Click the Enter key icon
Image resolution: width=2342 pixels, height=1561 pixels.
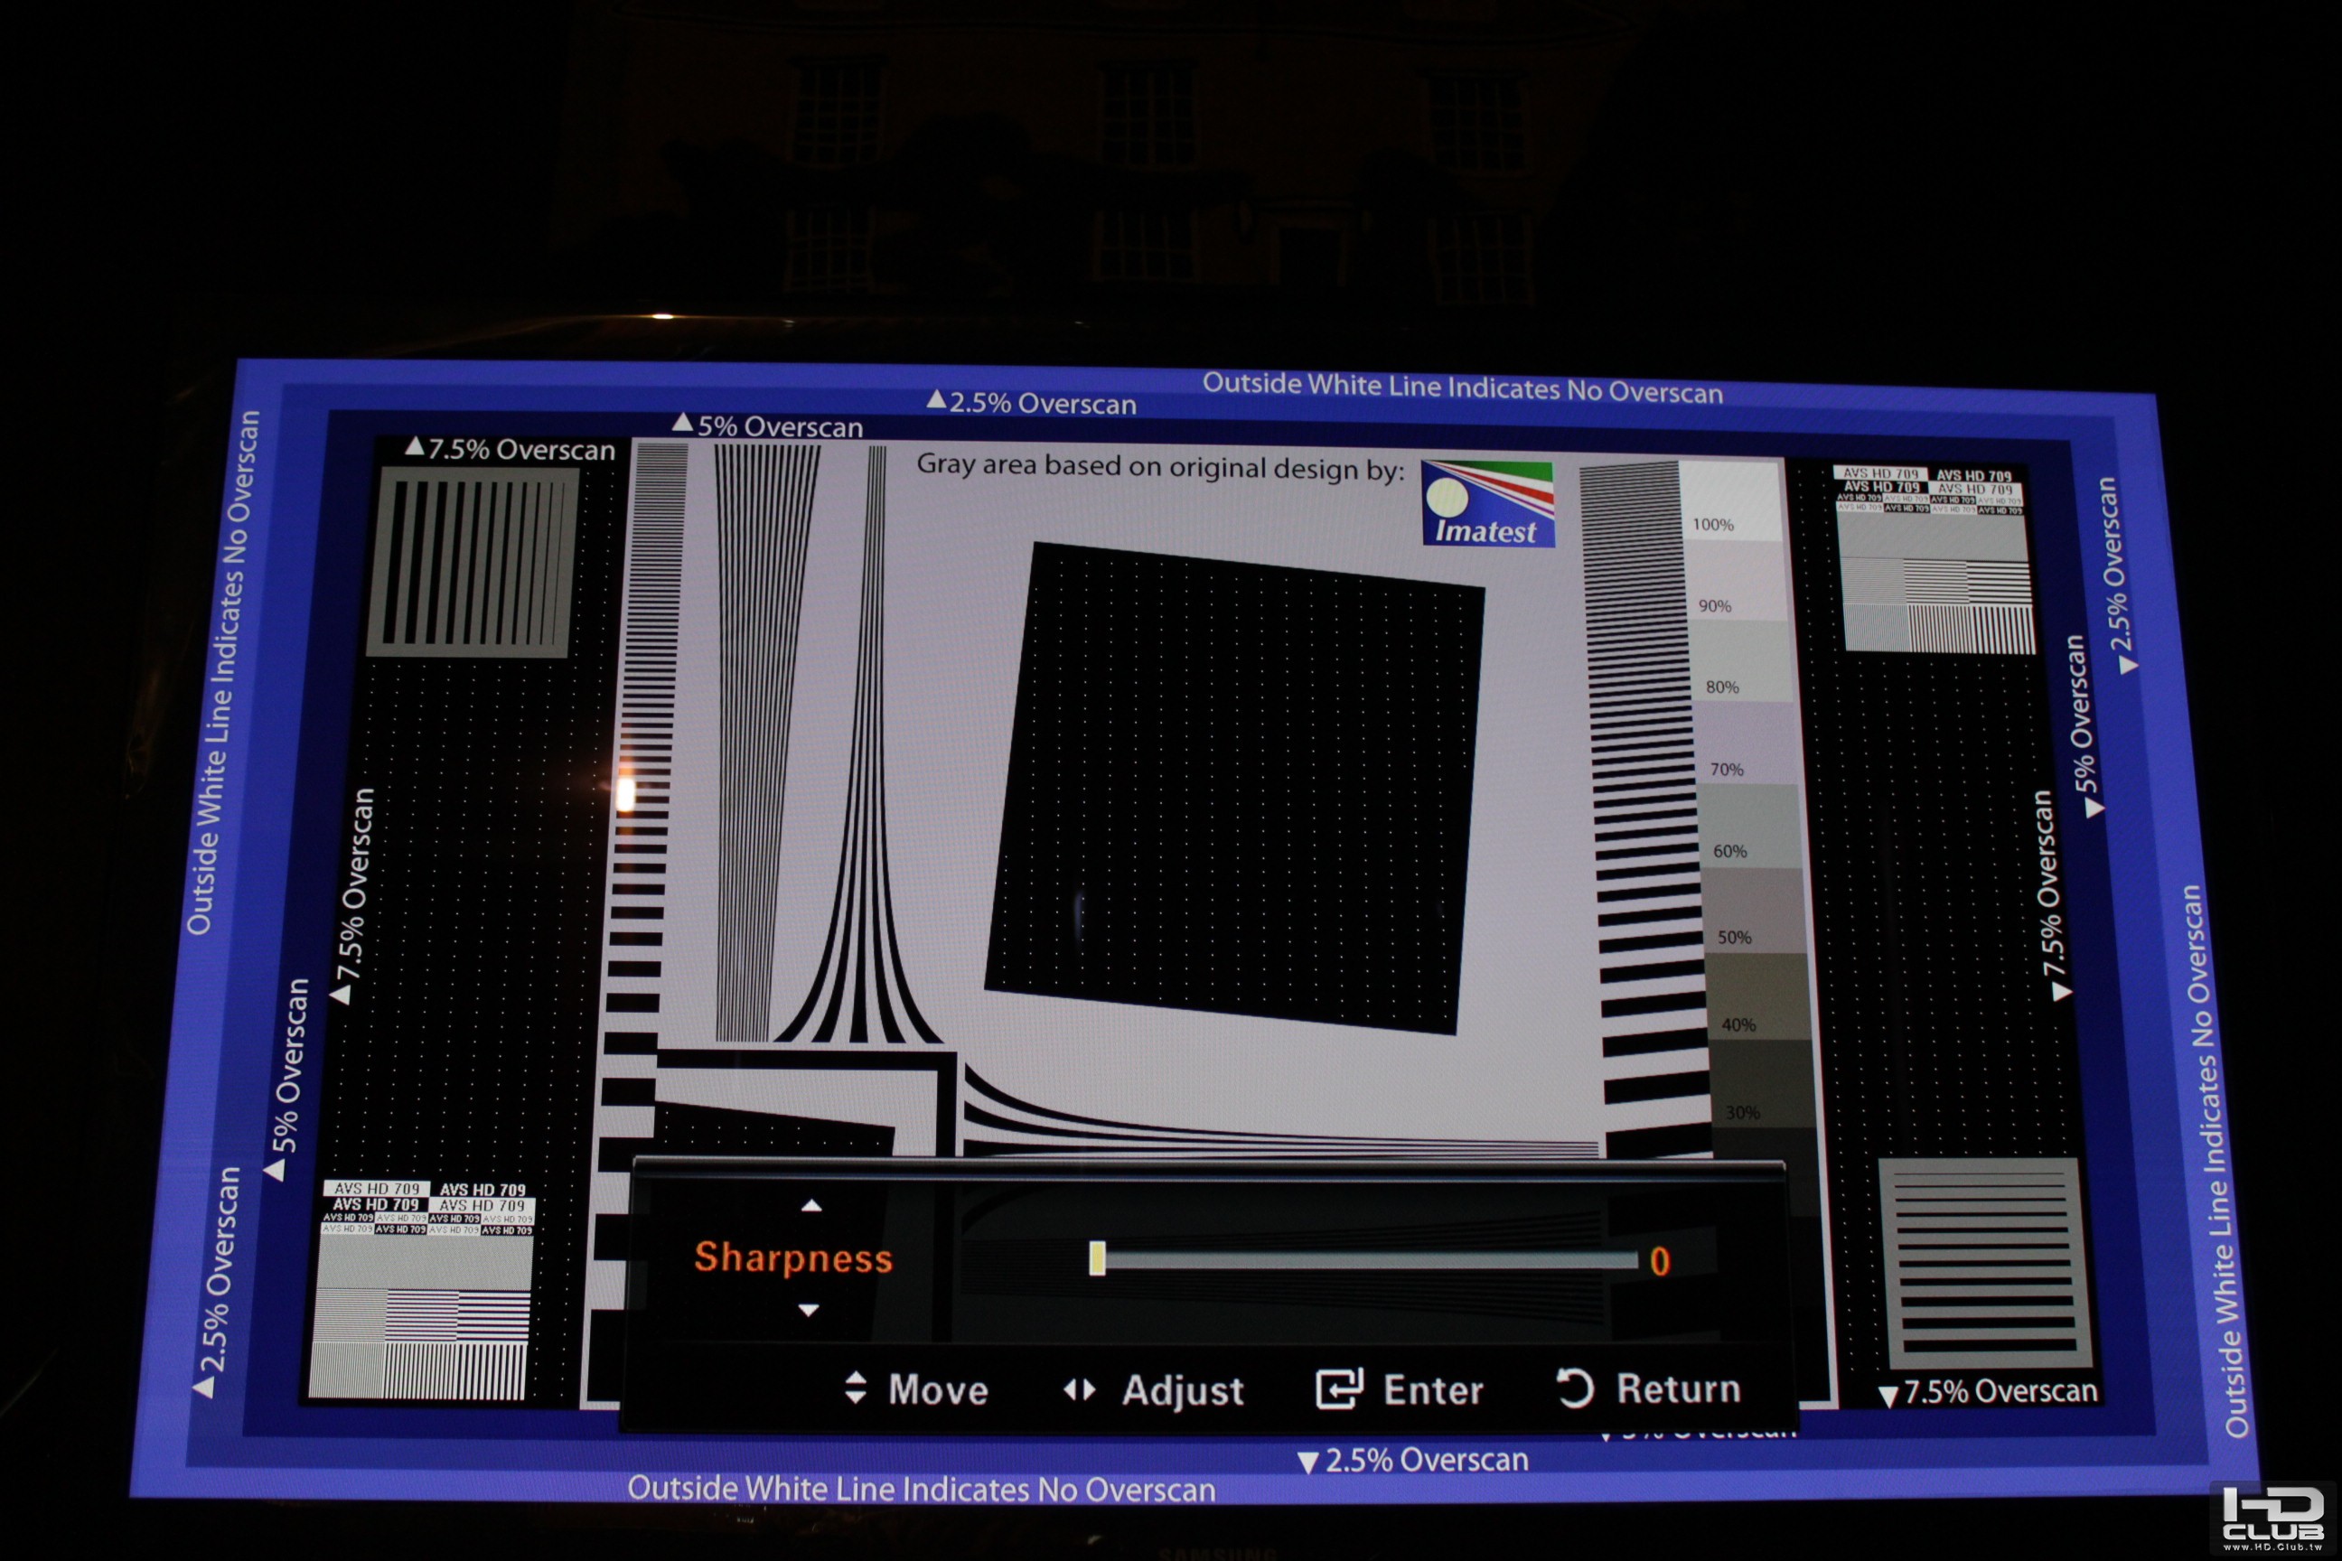1339,1388
